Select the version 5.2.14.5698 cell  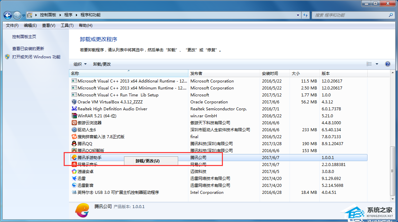[332, 186]
